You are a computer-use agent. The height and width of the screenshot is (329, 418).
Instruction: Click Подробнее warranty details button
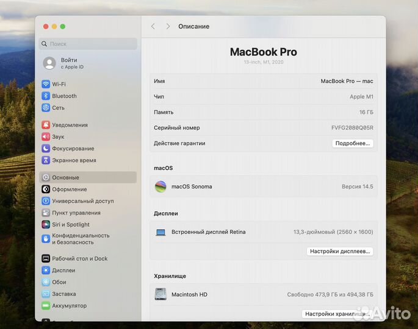[353, 143]
